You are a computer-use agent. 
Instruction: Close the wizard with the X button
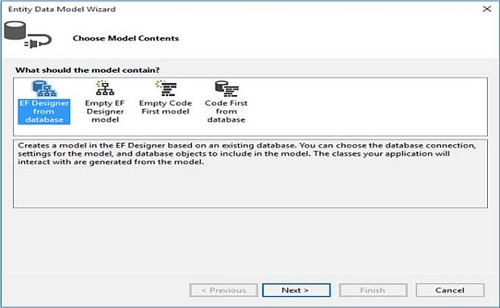pyautogui.click(x=486, y=9)
